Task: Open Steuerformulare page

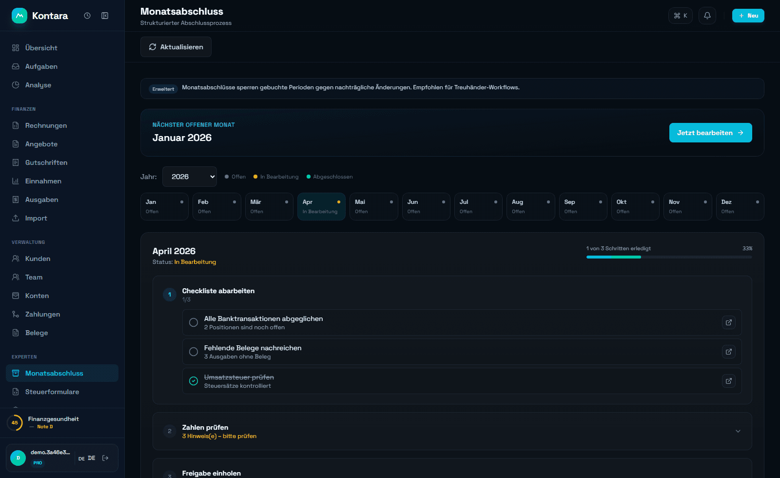Action: click(x=62, y=392)
